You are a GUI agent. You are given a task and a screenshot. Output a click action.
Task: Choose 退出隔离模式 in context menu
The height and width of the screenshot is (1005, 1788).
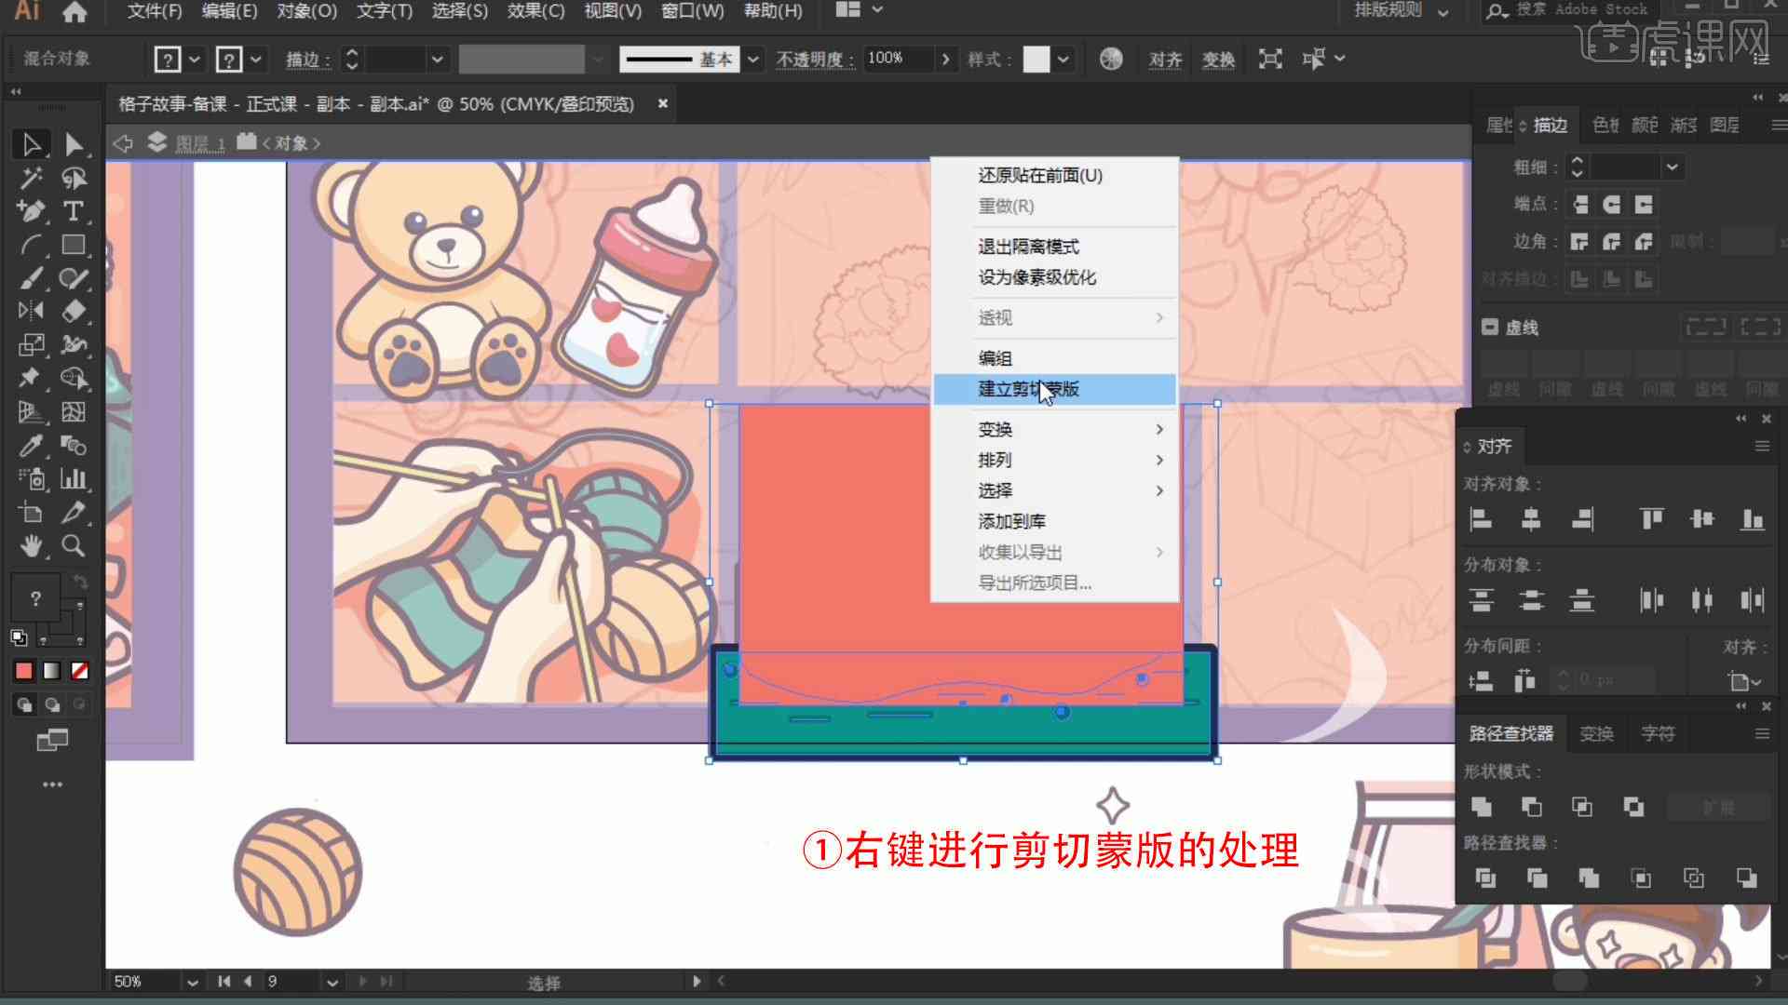tap(1054, 247)
